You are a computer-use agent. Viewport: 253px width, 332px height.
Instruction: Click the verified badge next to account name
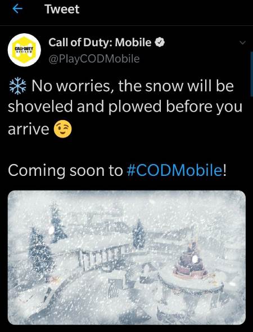click(x=160, y=42)
